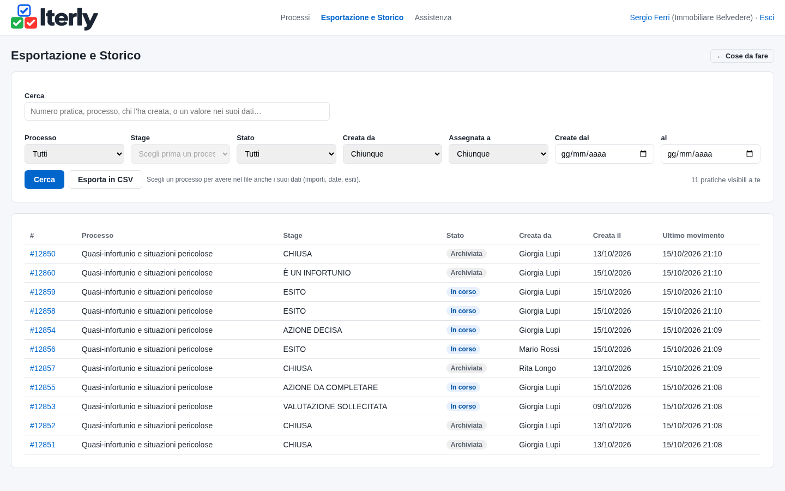
Task: Open case #12850
Action: (x=43, y=254)
